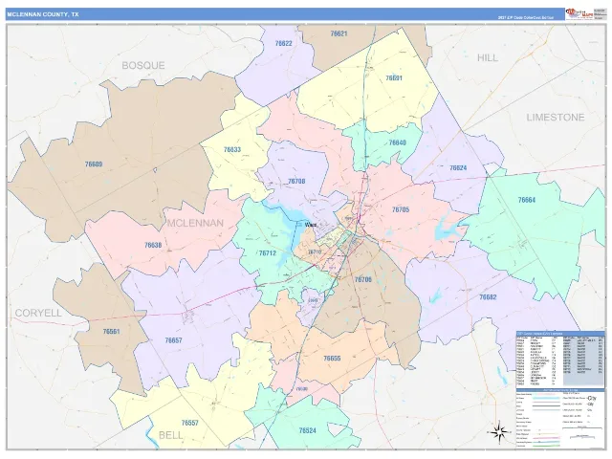Viewport: 612px width, 459px height.
Task: Select ZIP code label 76561
Action: click(x=112, y=332)
